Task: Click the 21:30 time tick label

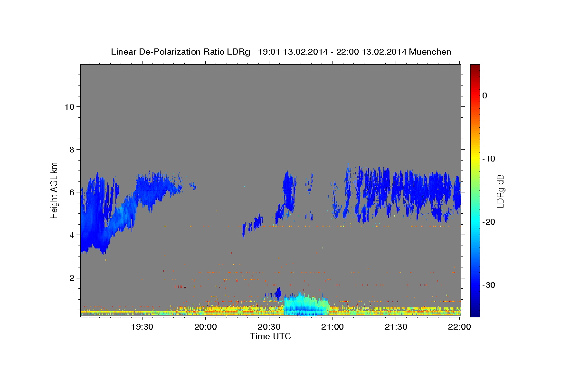Action: pos(396,327)
